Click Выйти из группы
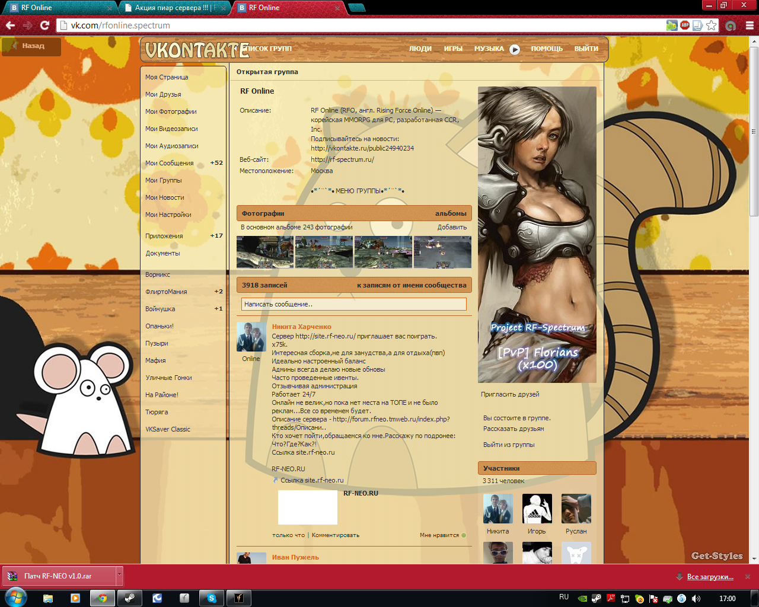 point(509,445)
